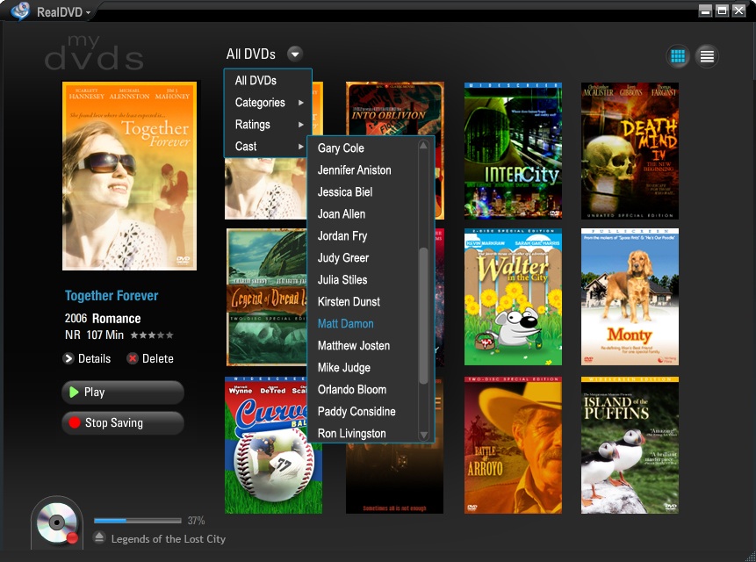Click 'Legends of the Lost City' label
Image resolution: width=756 pixels, height=562 pixels.
click(169, 539)
